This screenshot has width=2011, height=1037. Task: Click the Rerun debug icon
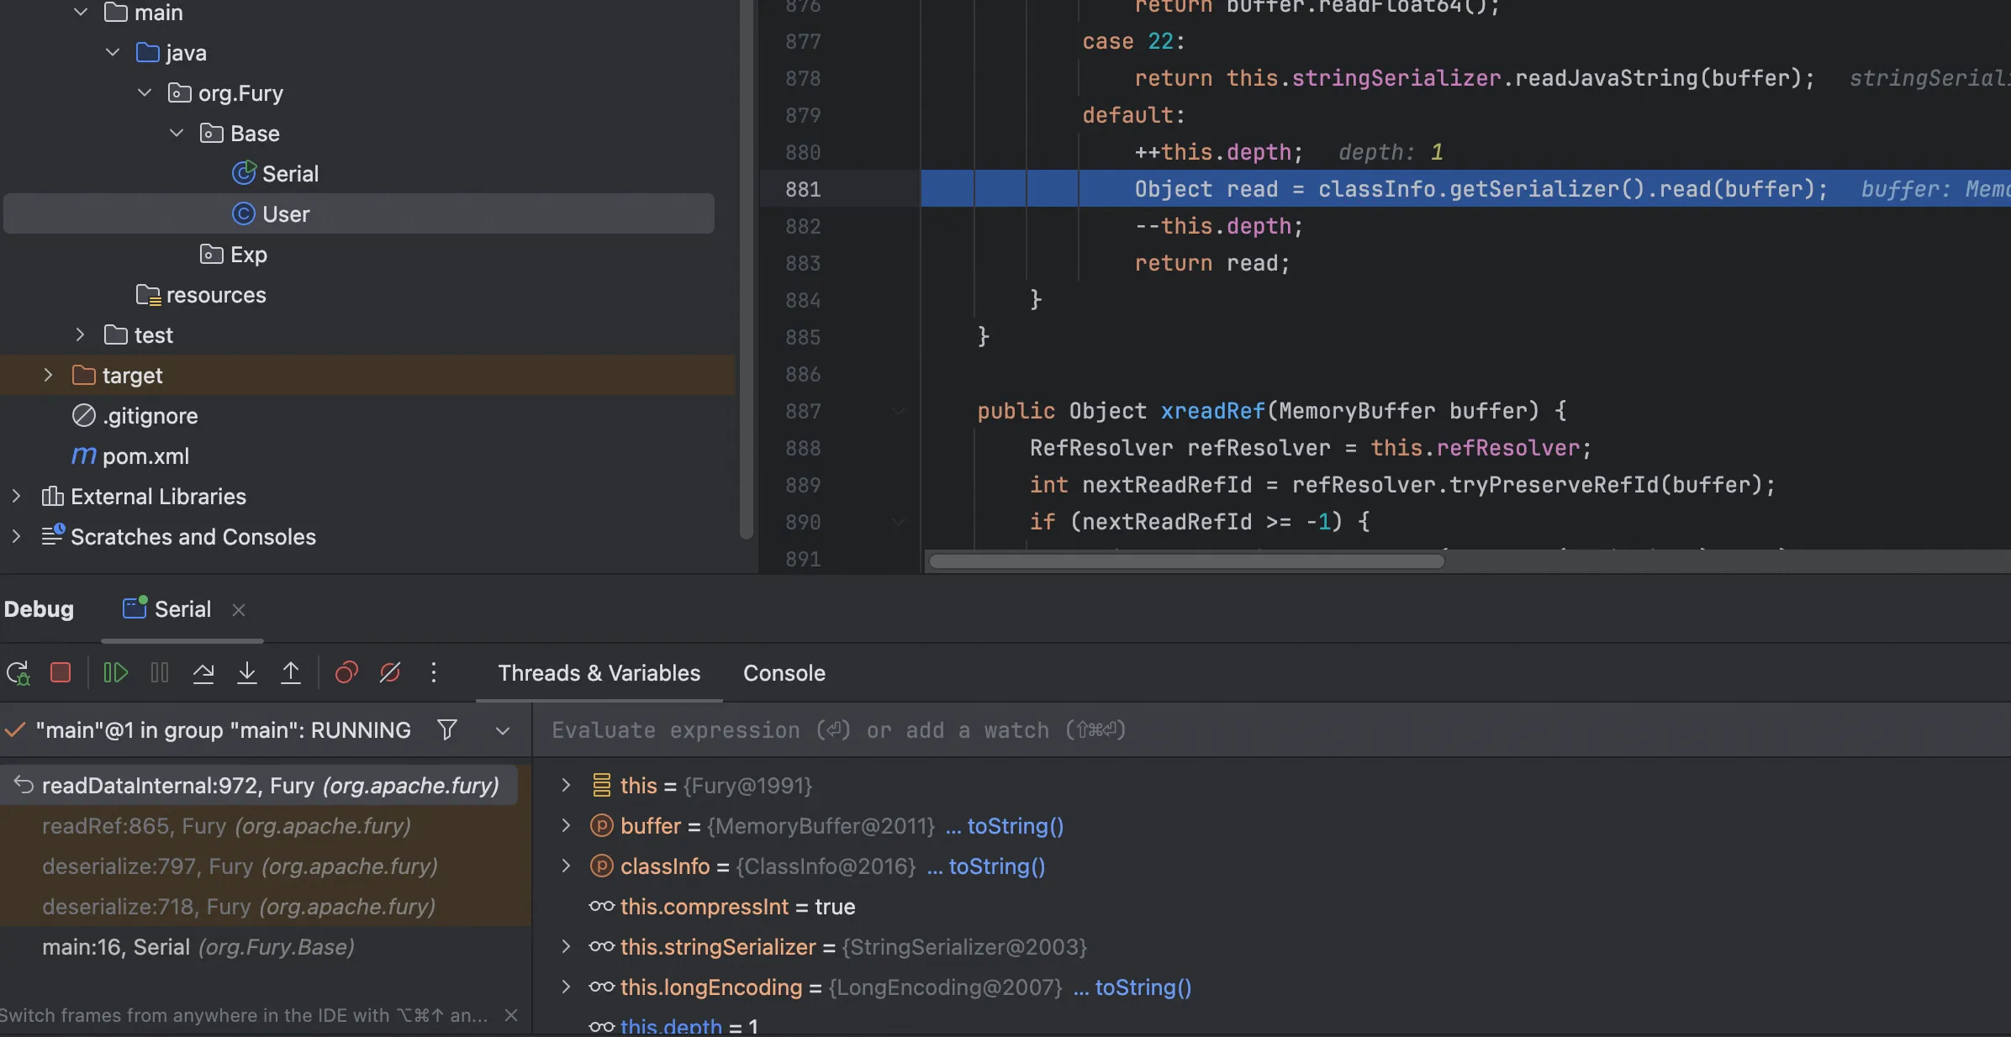[18, 673]
